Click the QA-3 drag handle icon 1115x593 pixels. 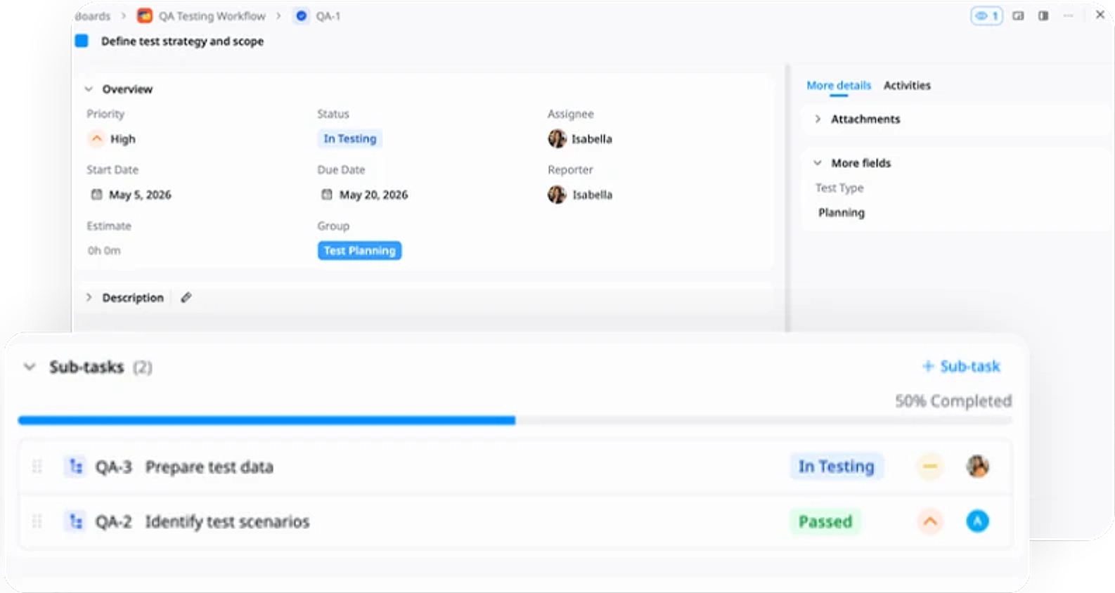click(37, 467)
